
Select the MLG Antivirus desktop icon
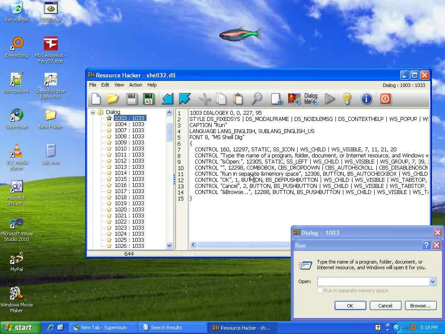click(50, 50)
